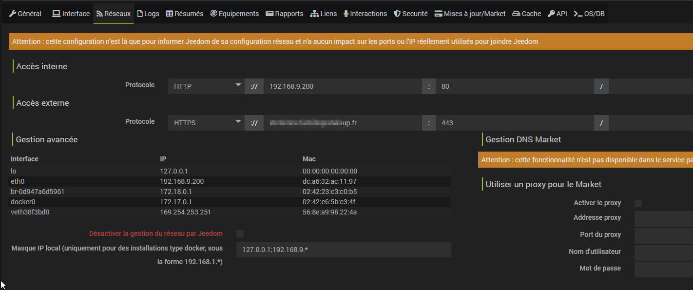The width and height of the screenshot is (693, 290).
Task: Click the Interface column header
Action: tap(24, 159)
